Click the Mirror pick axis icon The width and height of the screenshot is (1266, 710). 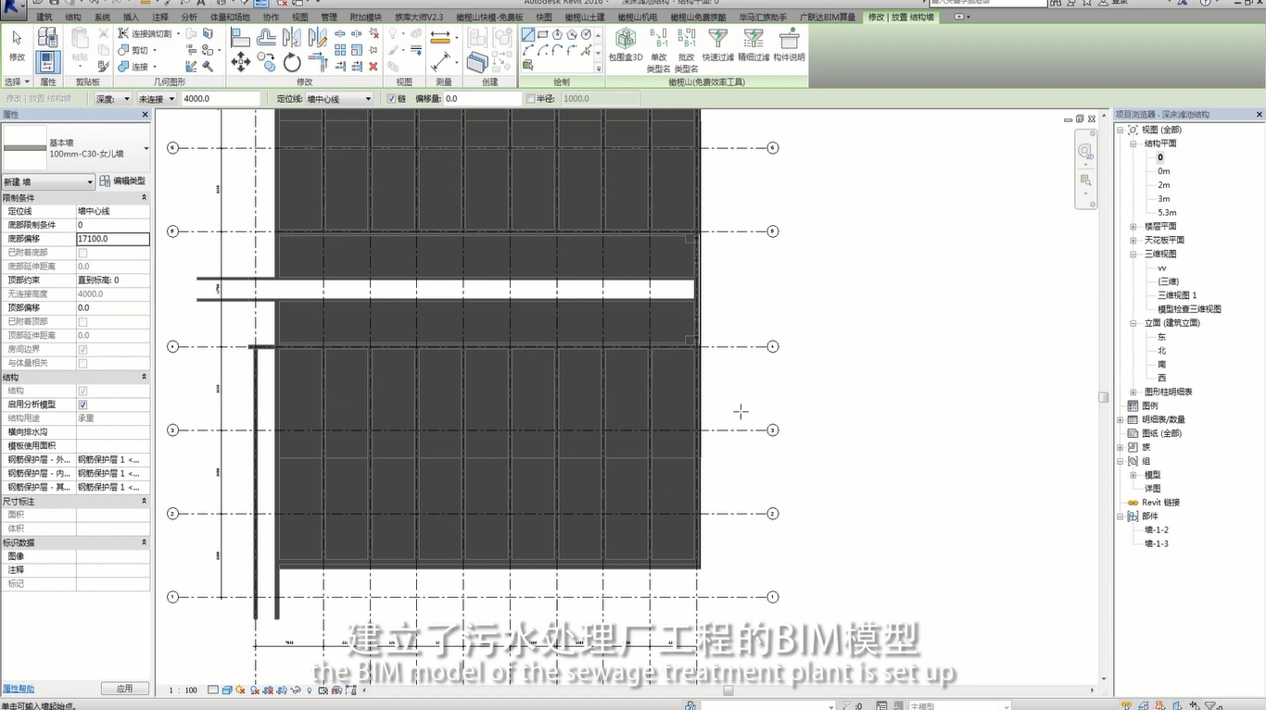pos(292,37)
